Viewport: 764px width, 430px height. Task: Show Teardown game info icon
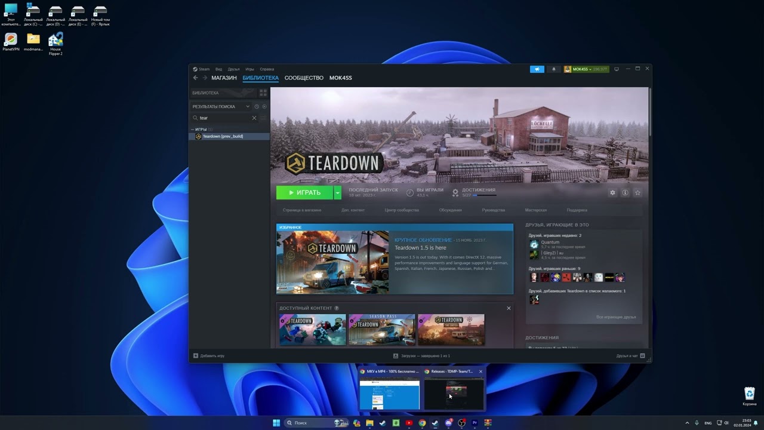click(625, 193)
